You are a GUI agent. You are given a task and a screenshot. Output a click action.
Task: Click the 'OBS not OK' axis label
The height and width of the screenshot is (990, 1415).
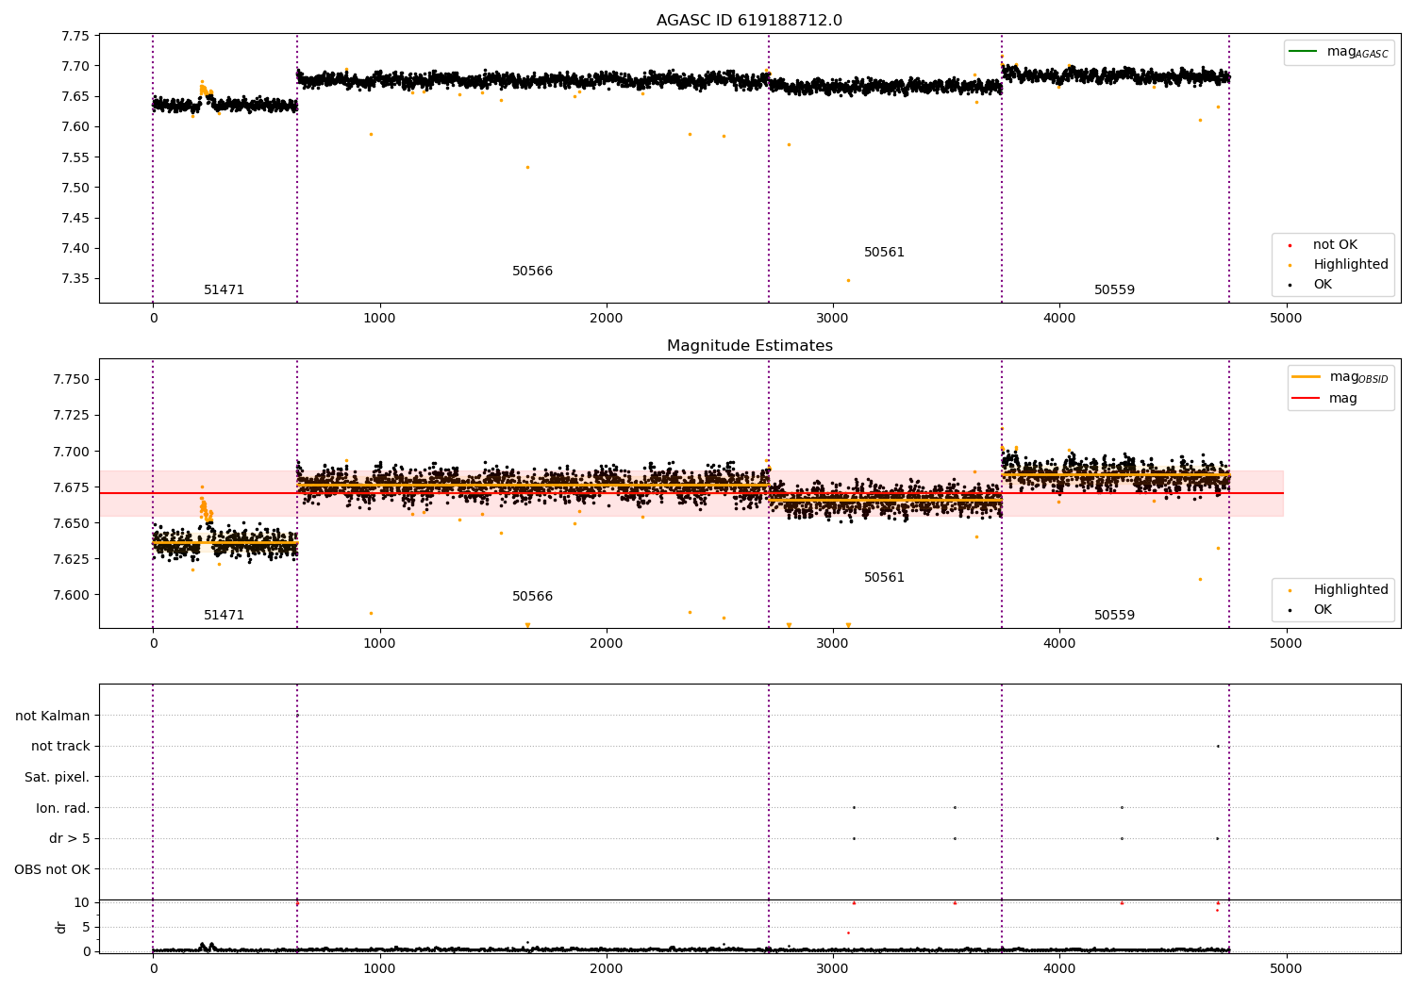pyautogui.click(x=52, y=869)
